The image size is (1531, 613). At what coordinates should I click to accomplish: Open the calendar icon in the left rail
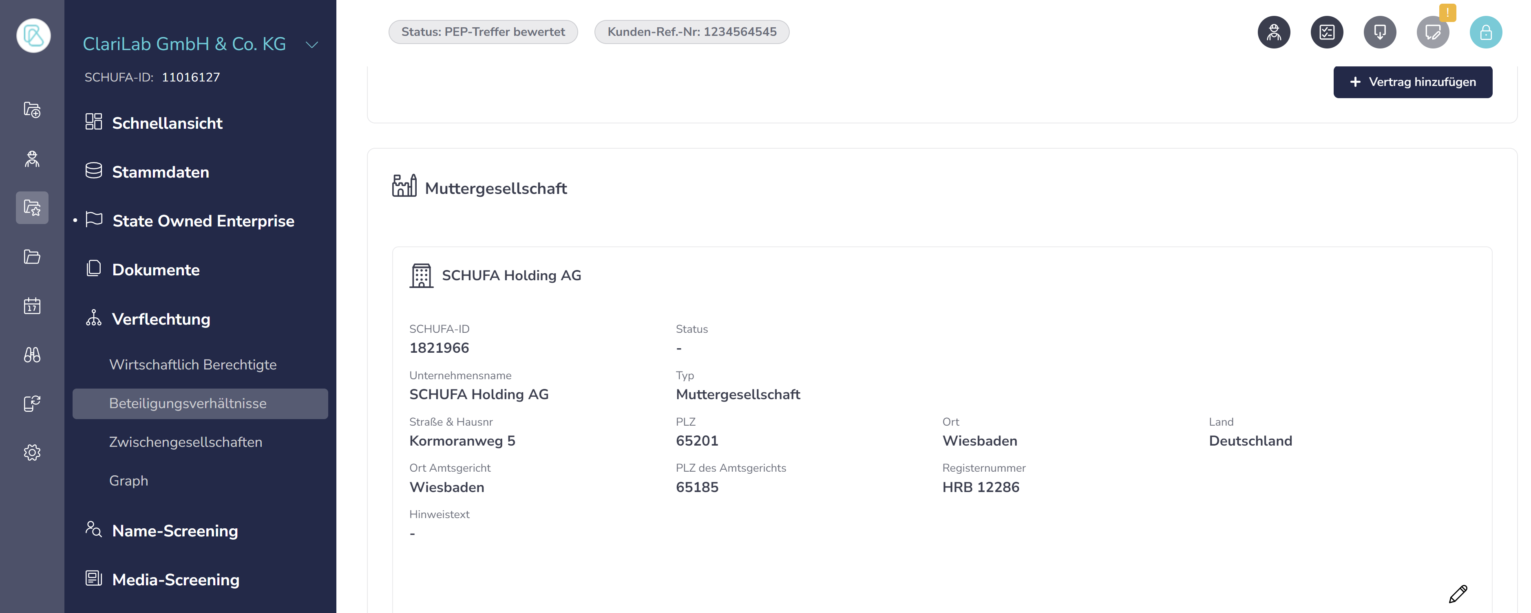32,305
